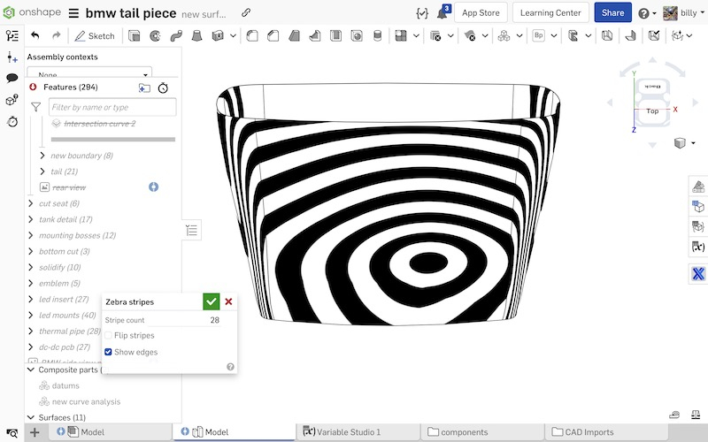Expand the new boundary (8) folder

coord(42,156)
